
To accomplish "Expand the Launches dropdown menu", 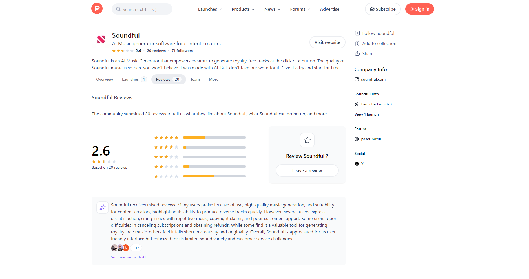I will [x=210, y=9].
